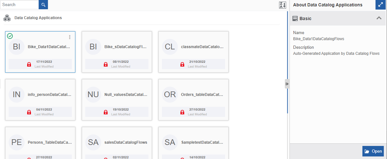Image resolution: width=387 pixels, height=159 pixels.
Task: Click the 19/10/2022 last modified date
Action: (x=121, y=110)
